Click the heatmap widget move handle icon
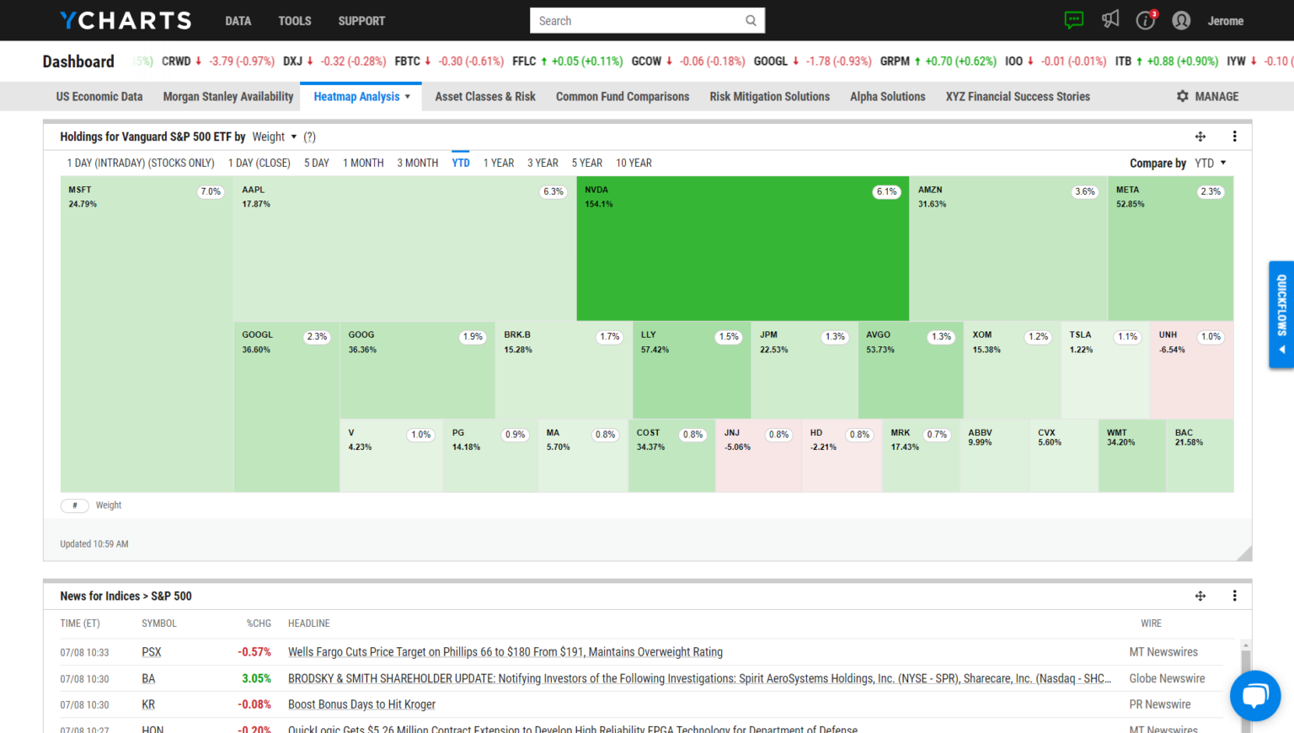 1200,136
